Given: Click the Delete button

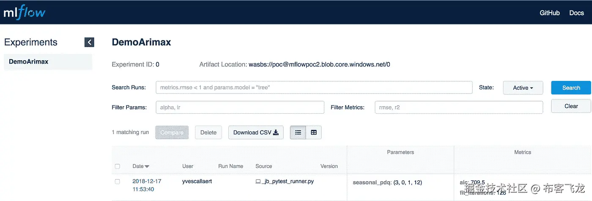Looking at the screenshot, I should [x=208, y=132].
